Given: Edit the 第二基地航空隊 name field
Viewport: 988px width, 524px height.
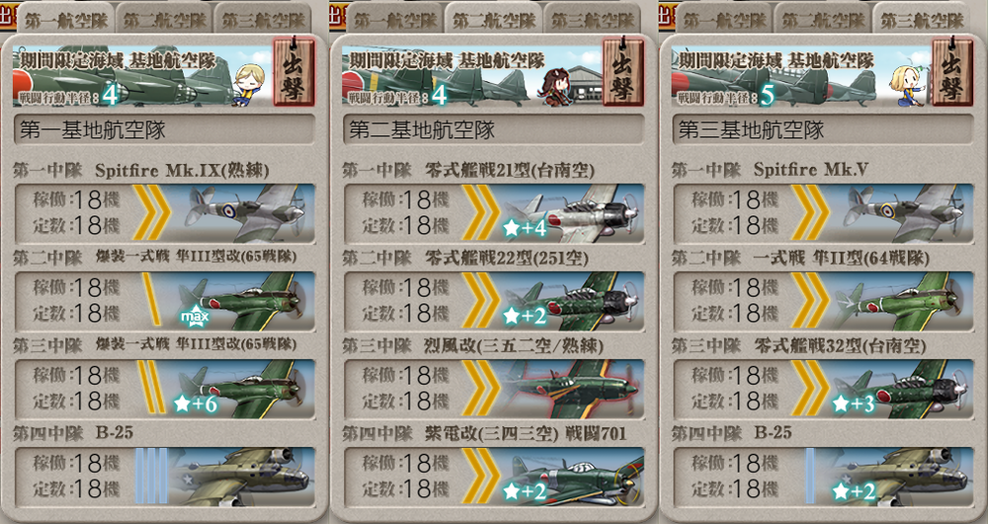Looking at the screenshot, I should tap(493, 130).
